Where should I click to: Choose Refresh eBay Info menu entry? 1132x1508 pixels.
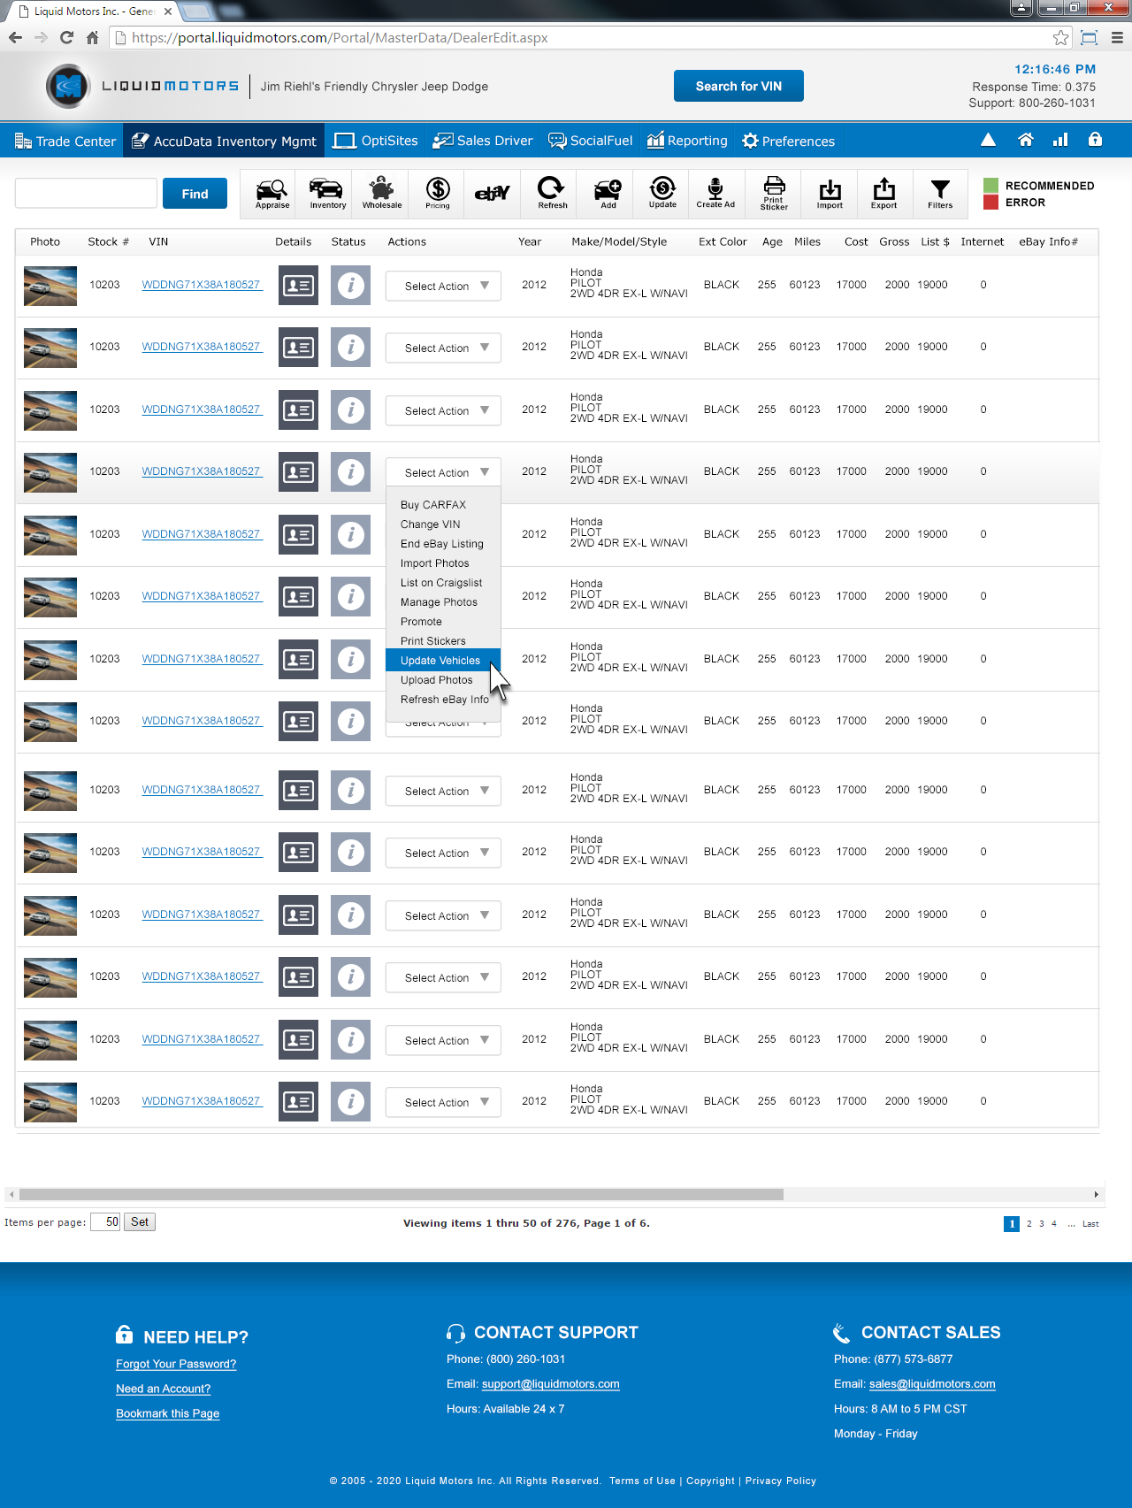click(443, 700)
